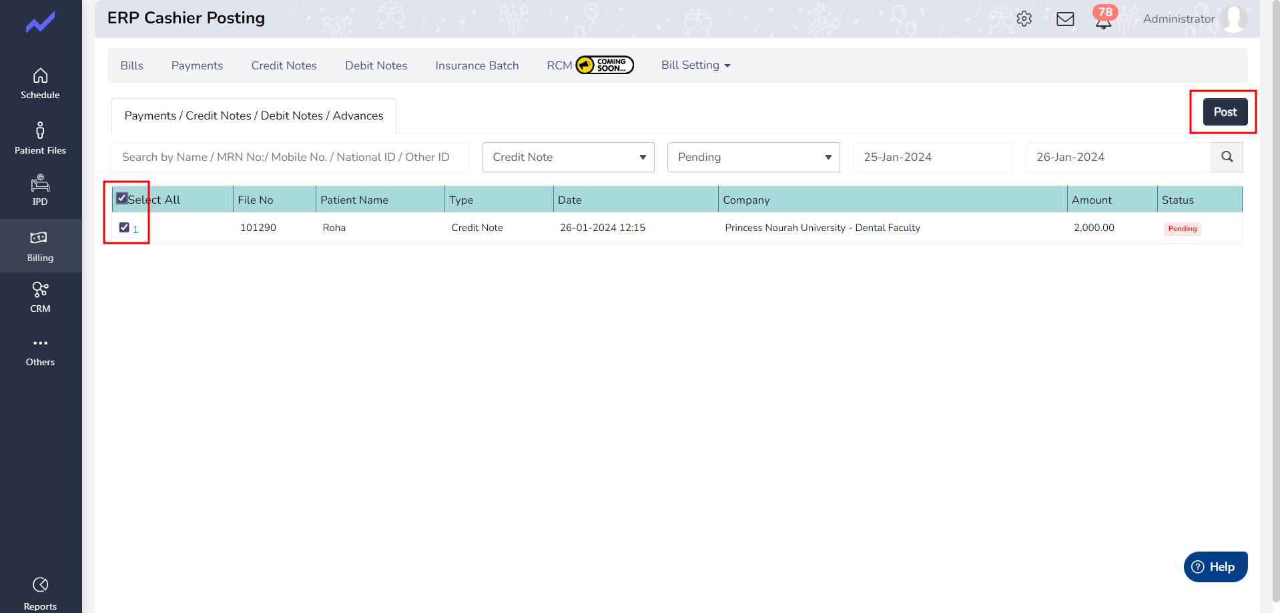The height and width of the screenshot is (613, 1280).
Task: Expand the Bill Setting menu
Action: (x=695, y=65)
